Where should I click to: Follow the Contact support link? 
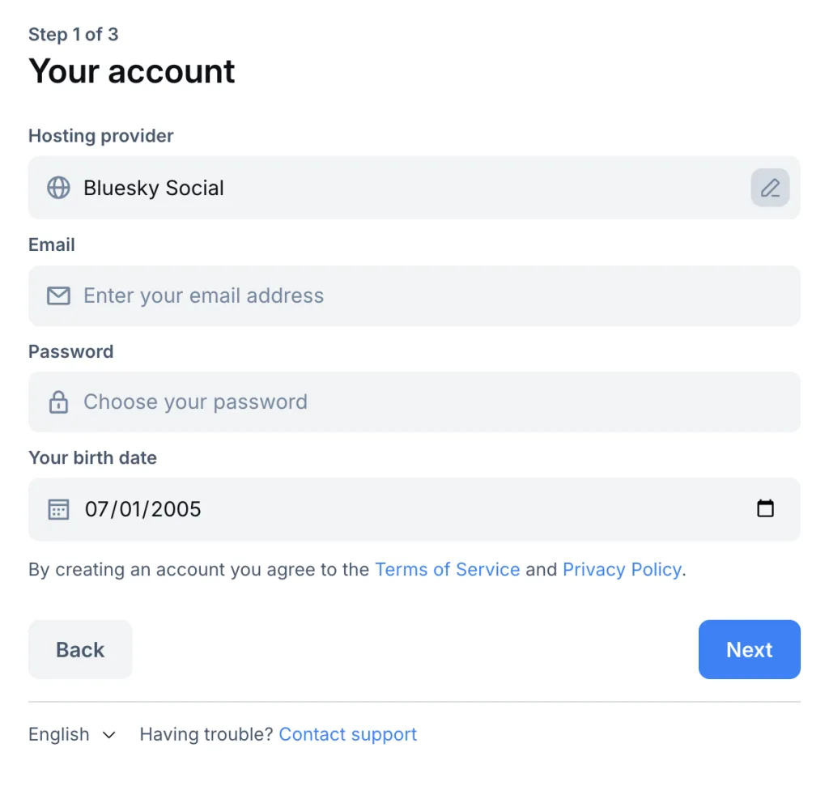pyautogui.click(x=347, y=735)
